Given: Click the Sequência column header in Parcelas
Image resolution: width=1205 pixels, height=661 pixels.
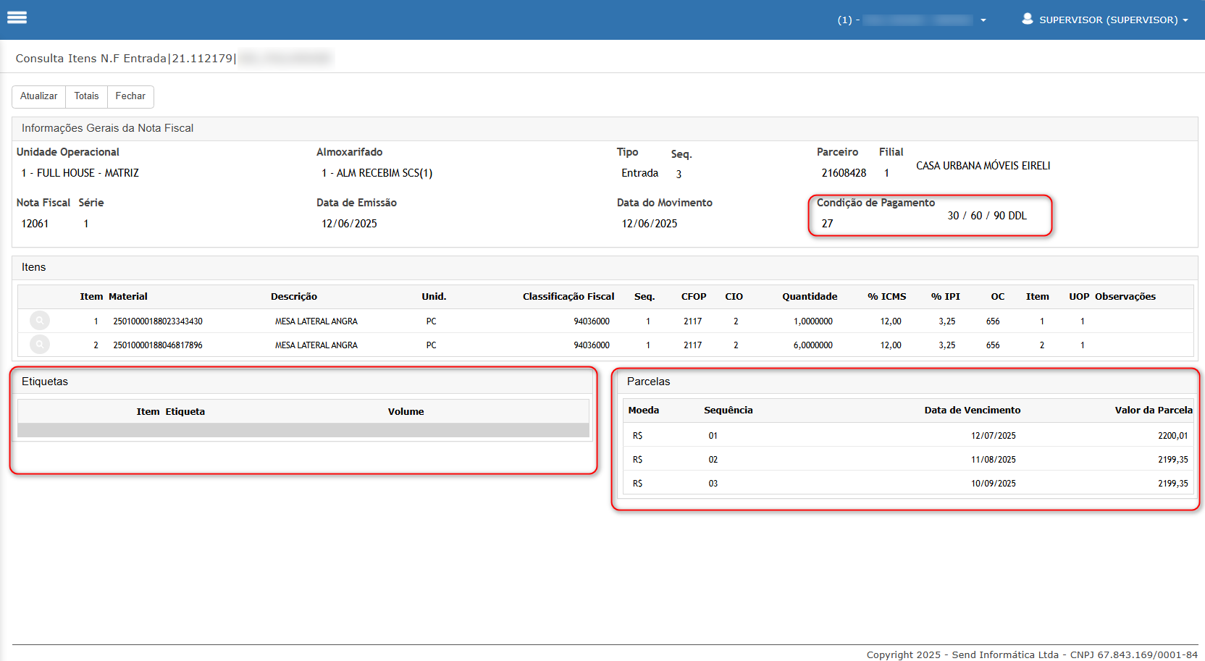Looking at the screenshot, I should 729,410.
